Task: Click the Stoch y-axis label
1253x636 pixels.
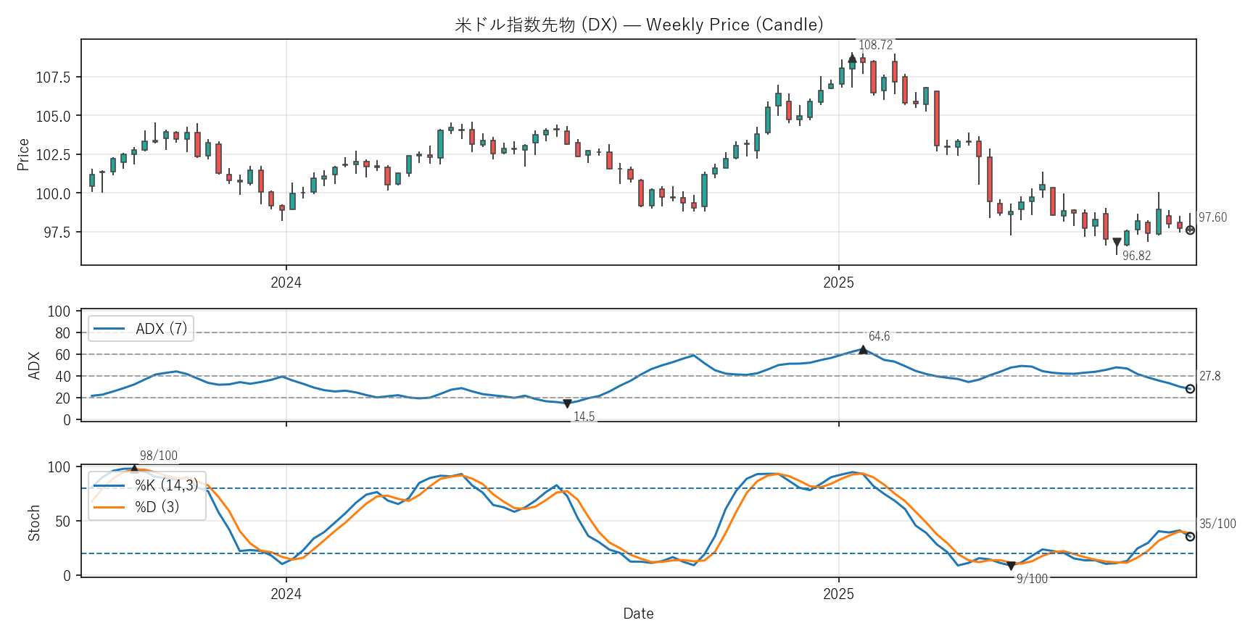Action: point(33,523)
